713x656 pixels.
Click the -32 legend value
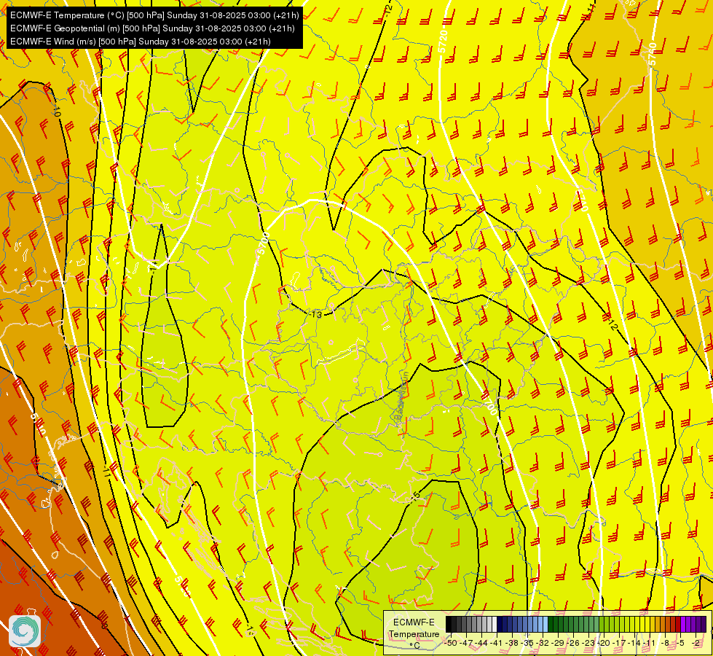[543, 643]
